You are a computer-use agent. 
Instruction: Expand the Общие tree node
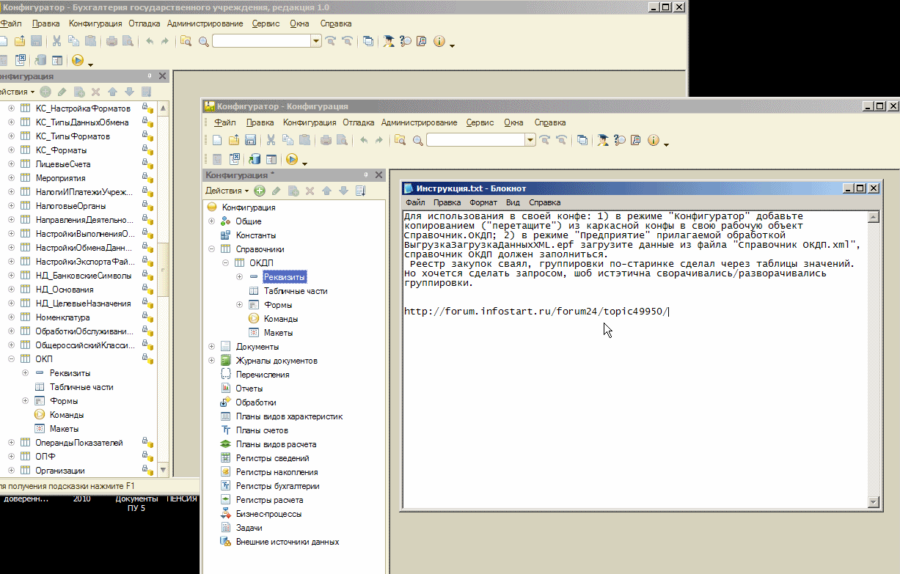[x=212, y=221]
